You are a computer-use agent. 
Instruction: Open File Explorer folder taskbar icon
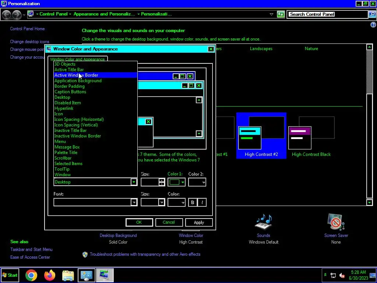coord(68,275)
